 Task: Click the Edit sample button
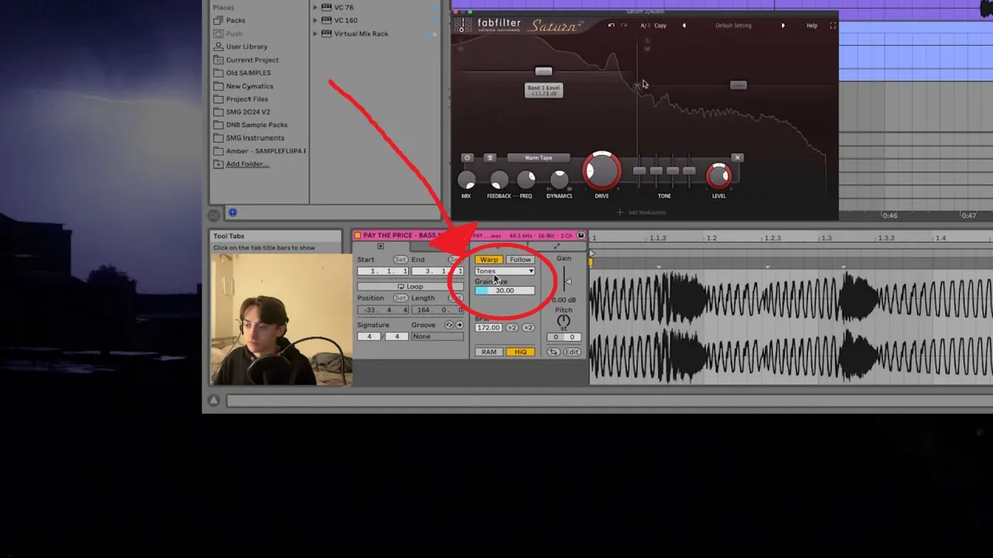pos(572,352)
